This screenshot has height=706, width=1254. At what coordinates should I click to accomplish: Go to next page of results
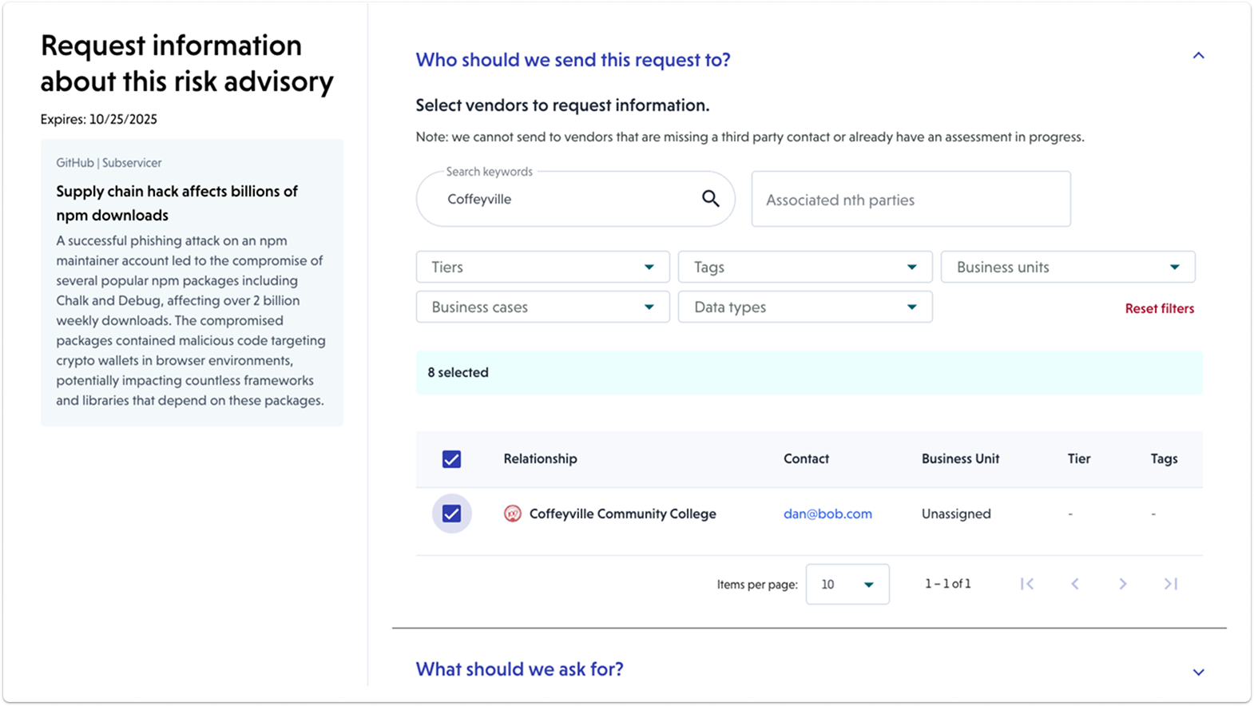click(x=1123, y=584)
